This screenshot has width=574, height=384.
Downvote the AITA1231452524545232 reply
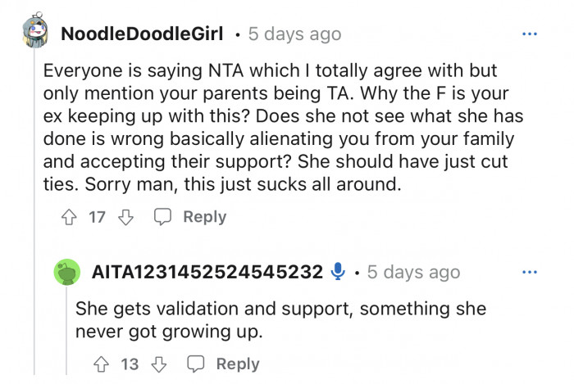(158, 364)
